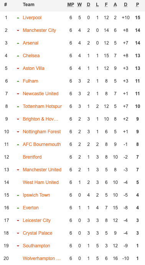Open the Chelsea team link
145x265 pixels.
[31, 56]
